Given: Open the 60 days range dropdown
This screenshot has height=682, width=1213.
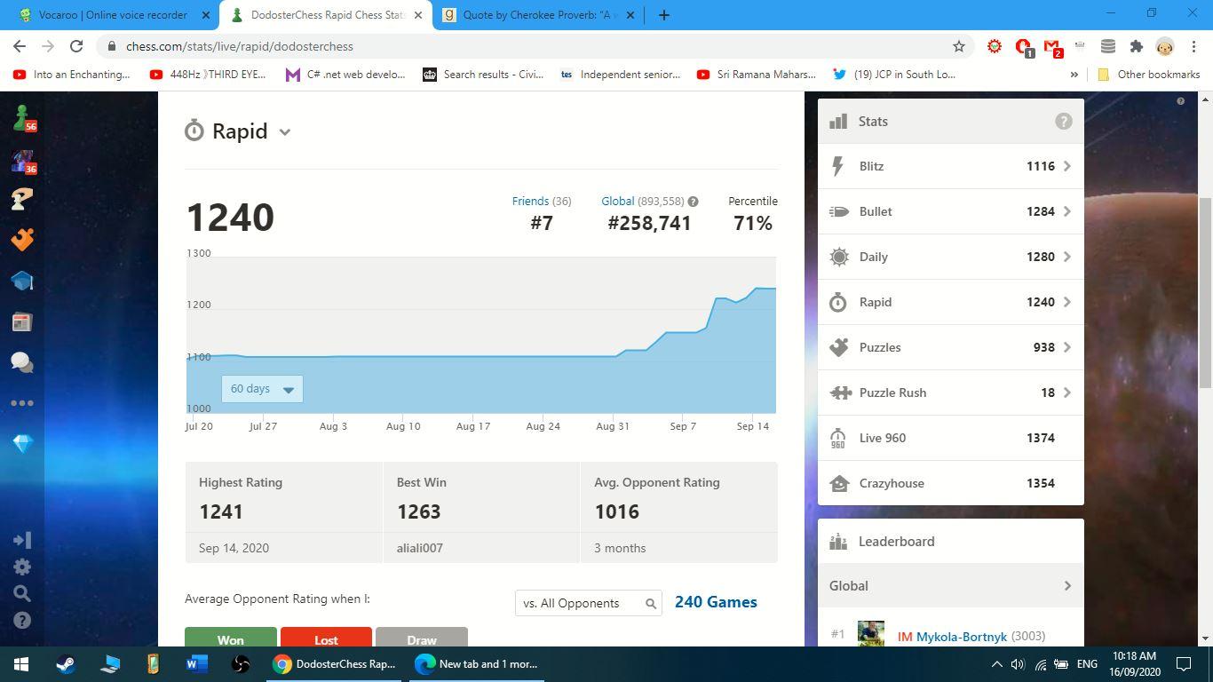Looking at the screenshot, I should pos(262,389).
